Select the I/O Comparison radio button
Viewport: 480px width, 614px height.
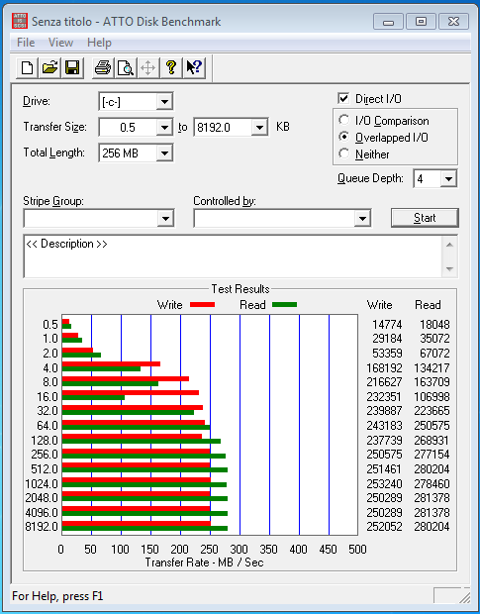343,120
